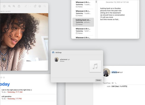Click the 'wherever u r' contact name field
145x105 pixels.
(x=117, y=72)
